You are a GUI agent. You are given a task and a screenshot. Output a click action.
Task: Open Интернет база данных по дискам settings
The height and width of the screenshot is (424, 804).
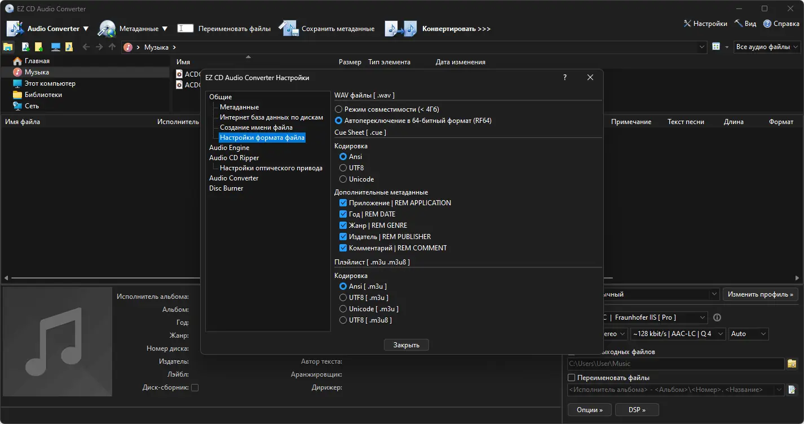[x=271, y=117]
